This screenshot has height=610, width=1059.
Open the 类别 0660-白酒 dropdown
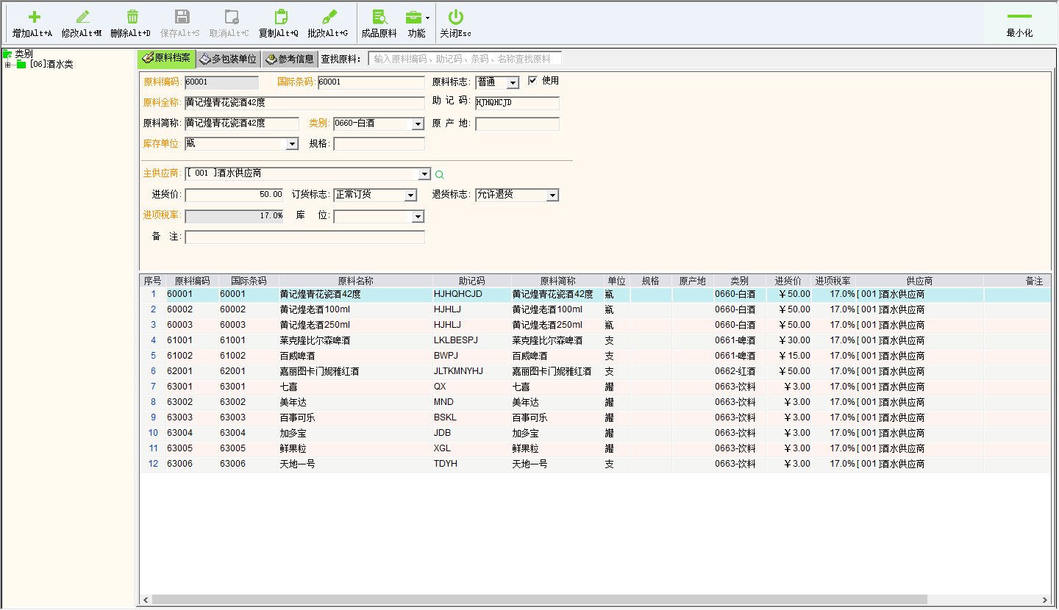coord(418,124)
